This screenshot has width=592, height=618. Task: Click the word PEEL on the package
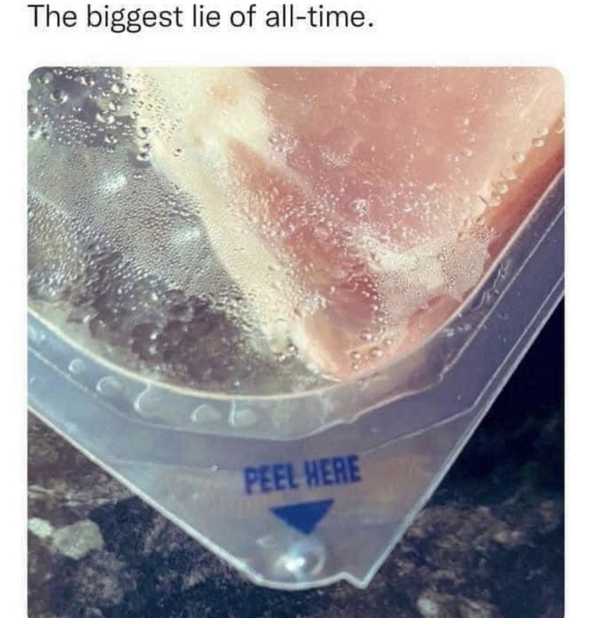[270, 478]
